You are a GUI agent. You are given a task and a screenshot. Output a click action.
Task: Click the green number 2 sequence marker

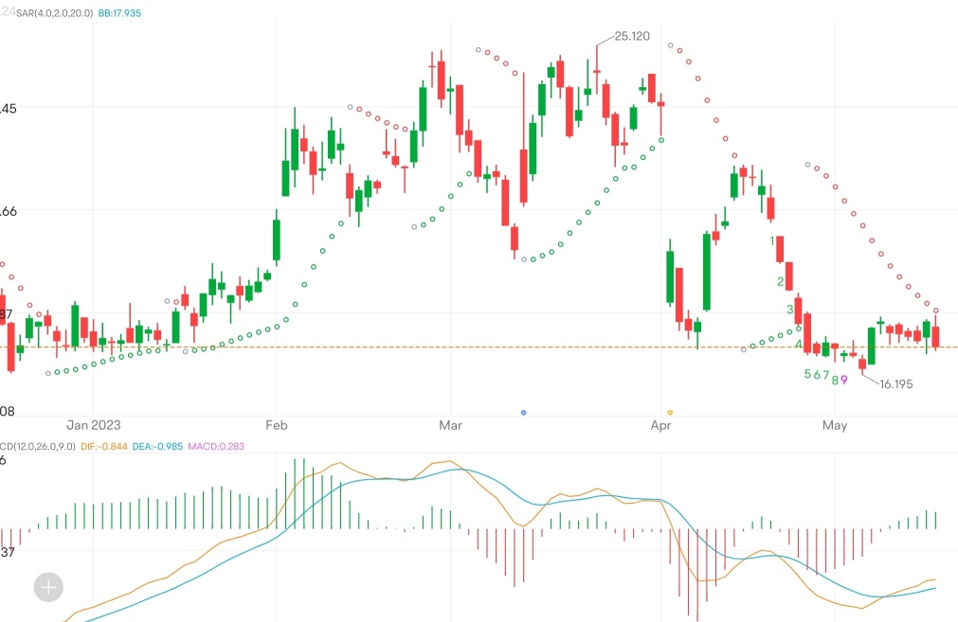[x=781, y=281]
